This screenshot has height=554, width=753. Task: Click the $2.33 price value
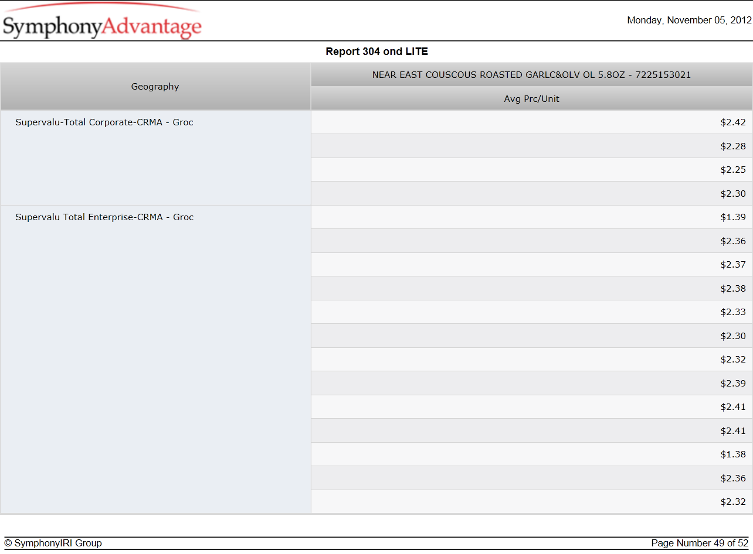pyautogui.click(x=733, y=312)
